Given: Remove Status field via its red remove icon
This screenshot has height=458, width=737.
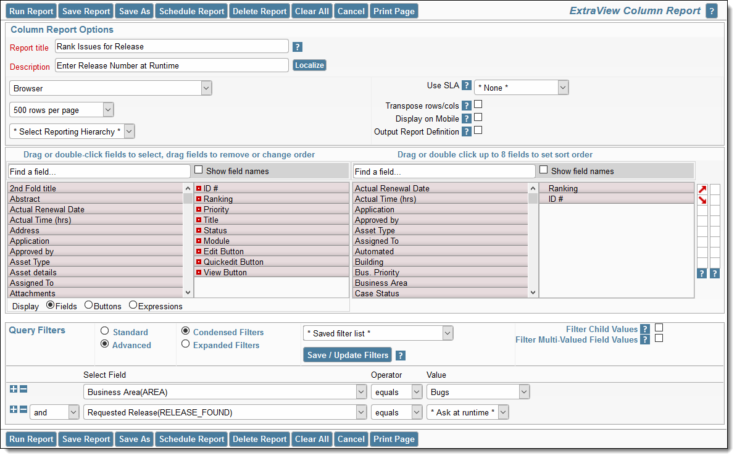Looking at the screenshot, I should (200, 230).
